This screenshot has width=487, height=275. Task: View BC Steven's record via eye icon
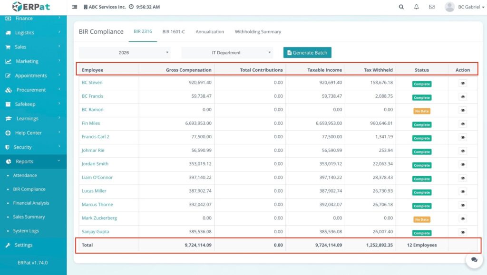463,83
